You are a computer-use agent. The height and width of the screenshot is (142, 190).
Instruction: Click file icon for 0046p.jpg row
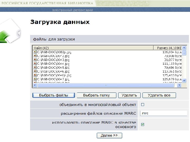(35, 75)
